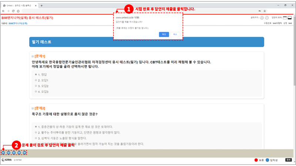Click the [문제1] heading

coord(40,56)
